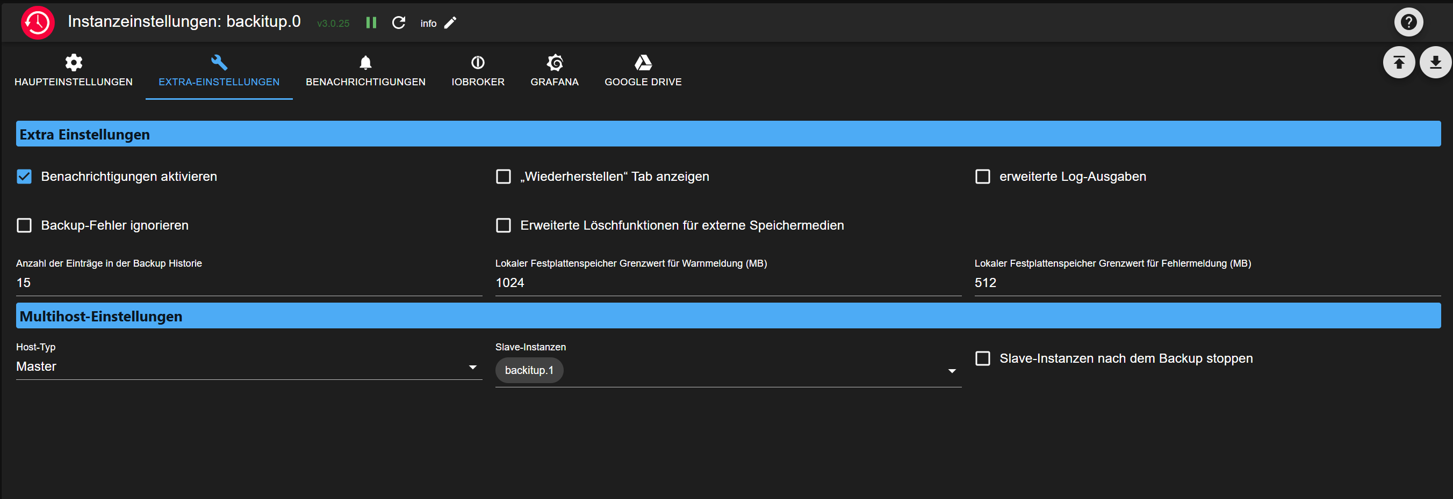This screenshot has width=1453, height=499.
Task: Open help with the question mark icon
Action: pyautogui.click(x=1408, y=23)
